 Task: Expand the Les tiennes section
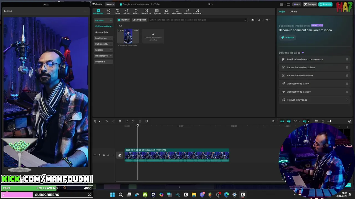(x=111, y=38)
